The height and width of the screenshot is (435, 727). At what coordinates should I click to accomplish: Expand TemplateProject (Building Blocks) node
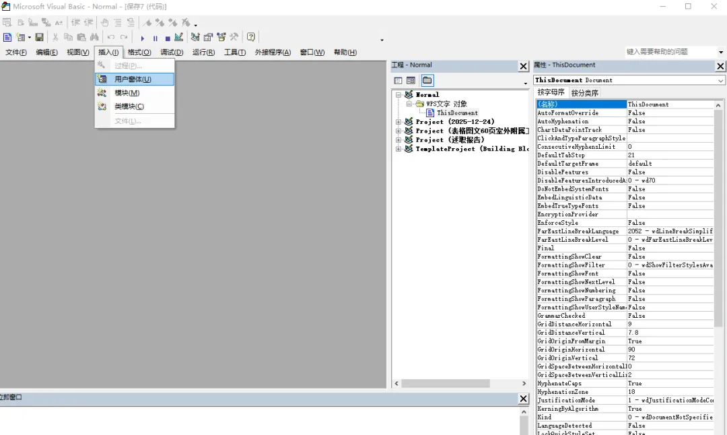coord(399,149)
